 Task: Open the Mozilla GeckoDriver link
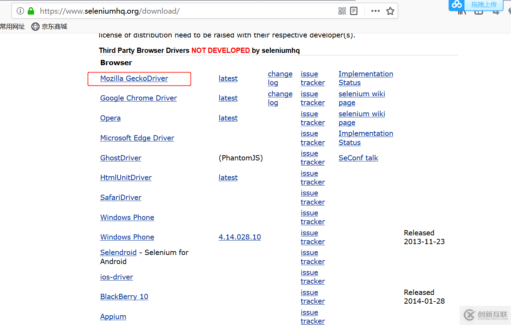tap(134, 78)
